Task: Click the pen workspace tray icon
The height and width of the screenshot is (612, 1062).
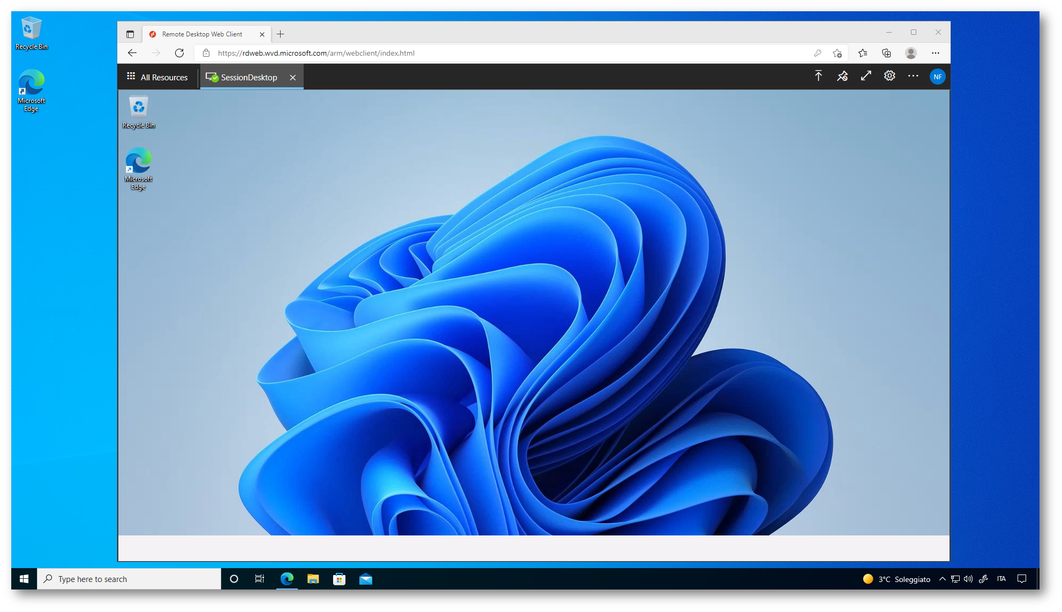Action: 983,579
